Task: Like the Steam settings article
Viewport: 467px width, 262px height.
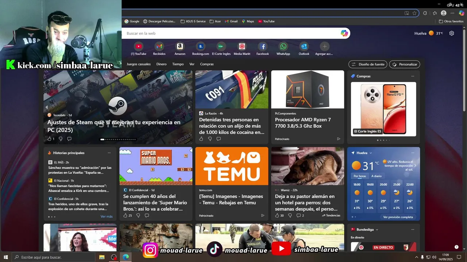Action: 50,139
